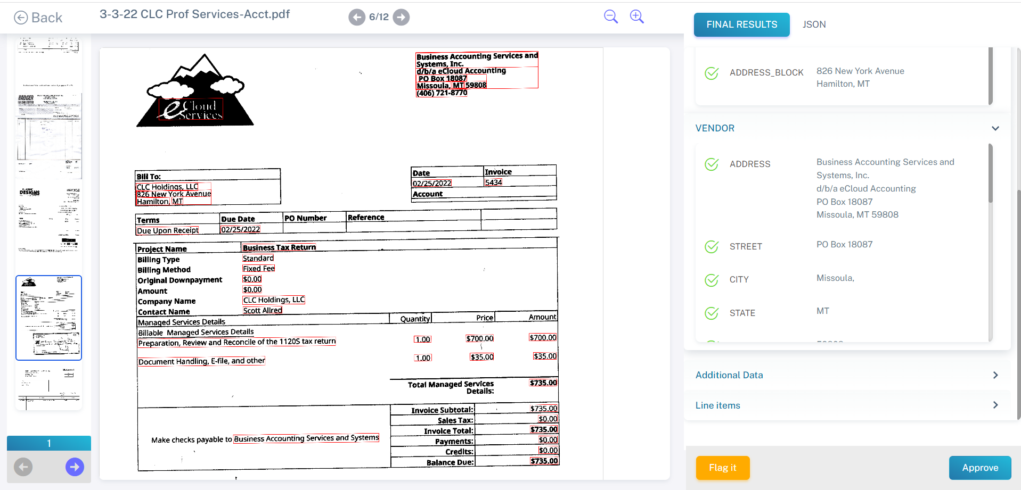Viewport: 1021px width, 490px height.
Task: Click 'Make checks payable to' payee name text
Action: click(x=306, y=438)
